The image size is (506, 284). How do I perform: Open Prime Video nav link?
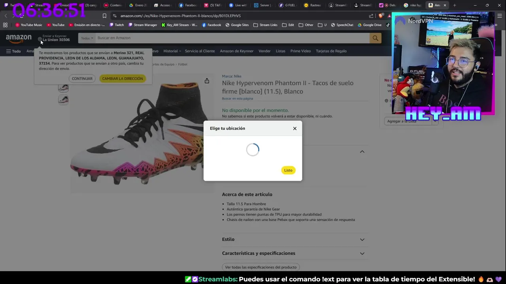(x=300, y=51)
